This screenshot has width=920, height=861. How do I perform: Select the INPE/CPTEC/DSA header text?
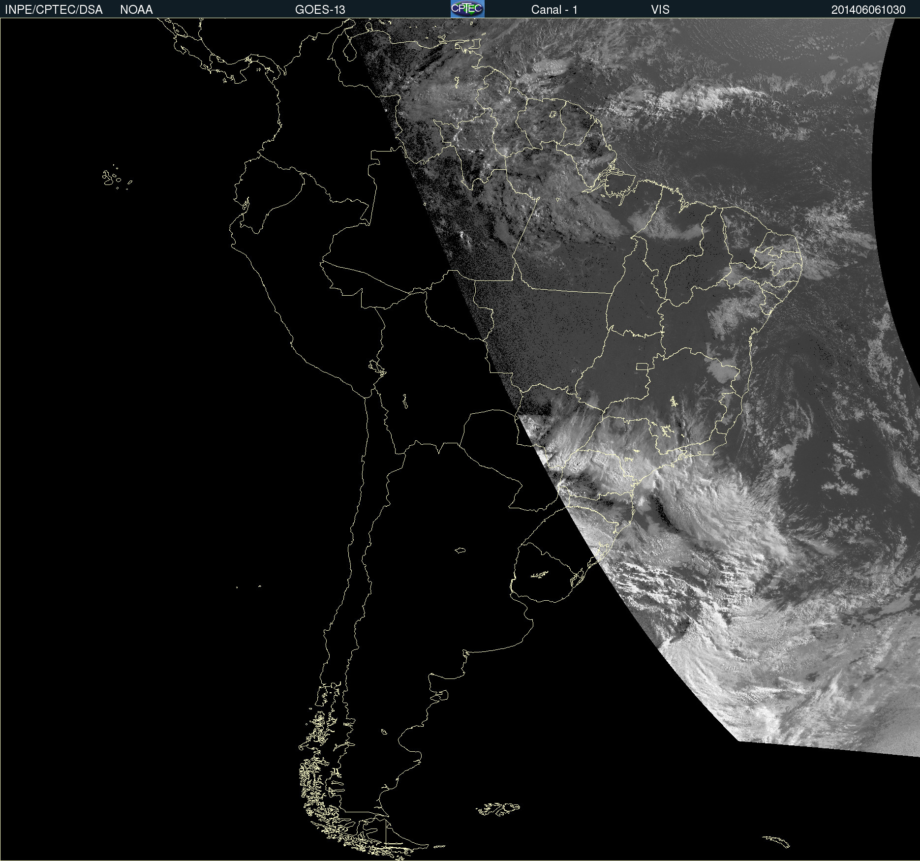point(54,10)
